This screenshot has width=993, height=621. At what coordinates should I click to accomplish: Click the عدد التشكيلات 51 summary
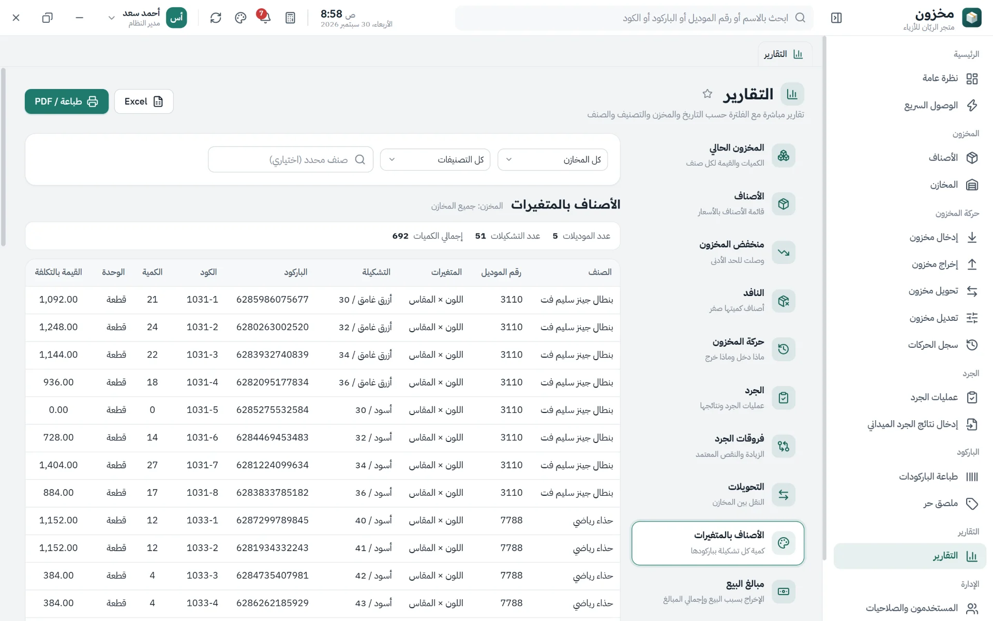(508, 236)
